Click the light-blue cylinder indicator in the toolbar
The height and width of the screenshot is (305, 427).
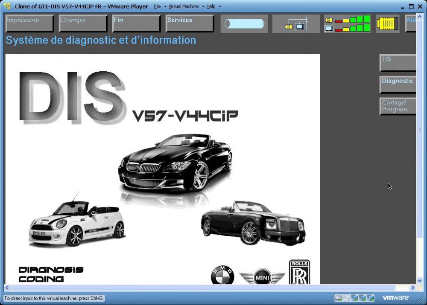click(x=244, y=23)
